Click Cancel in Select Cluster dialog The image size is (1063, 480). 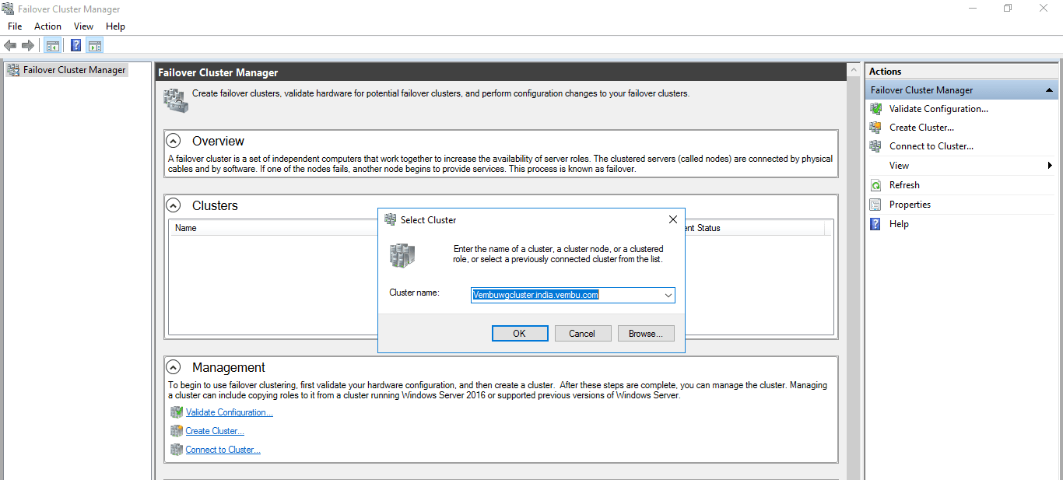pos(582,334)
